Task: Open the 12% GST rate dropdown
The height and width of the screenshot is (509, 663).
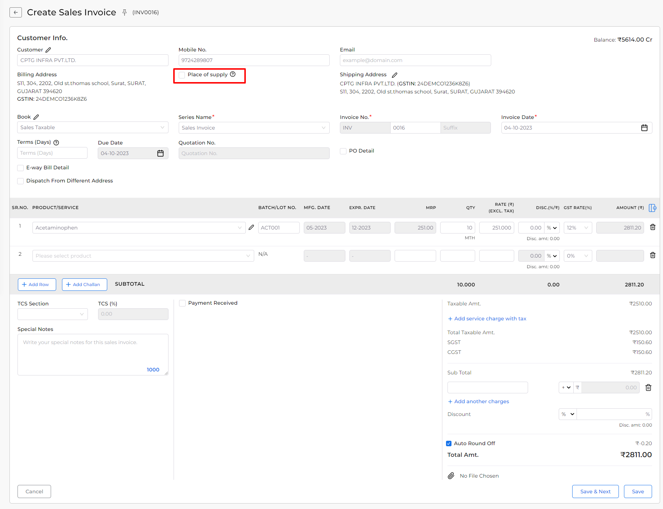Action: 578,228
